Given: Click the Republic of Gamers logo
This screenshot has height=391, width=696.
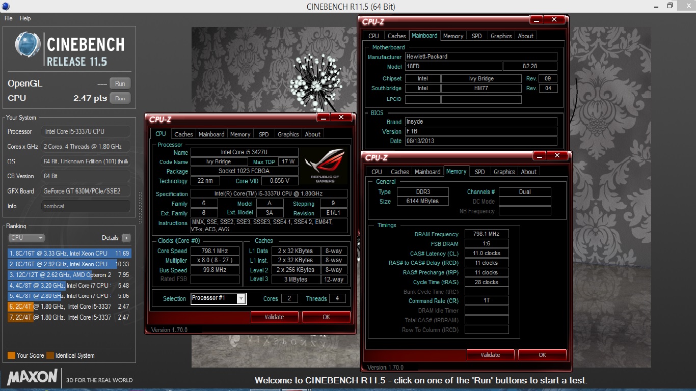Looking at the screenshot, I should pos(325,165).
